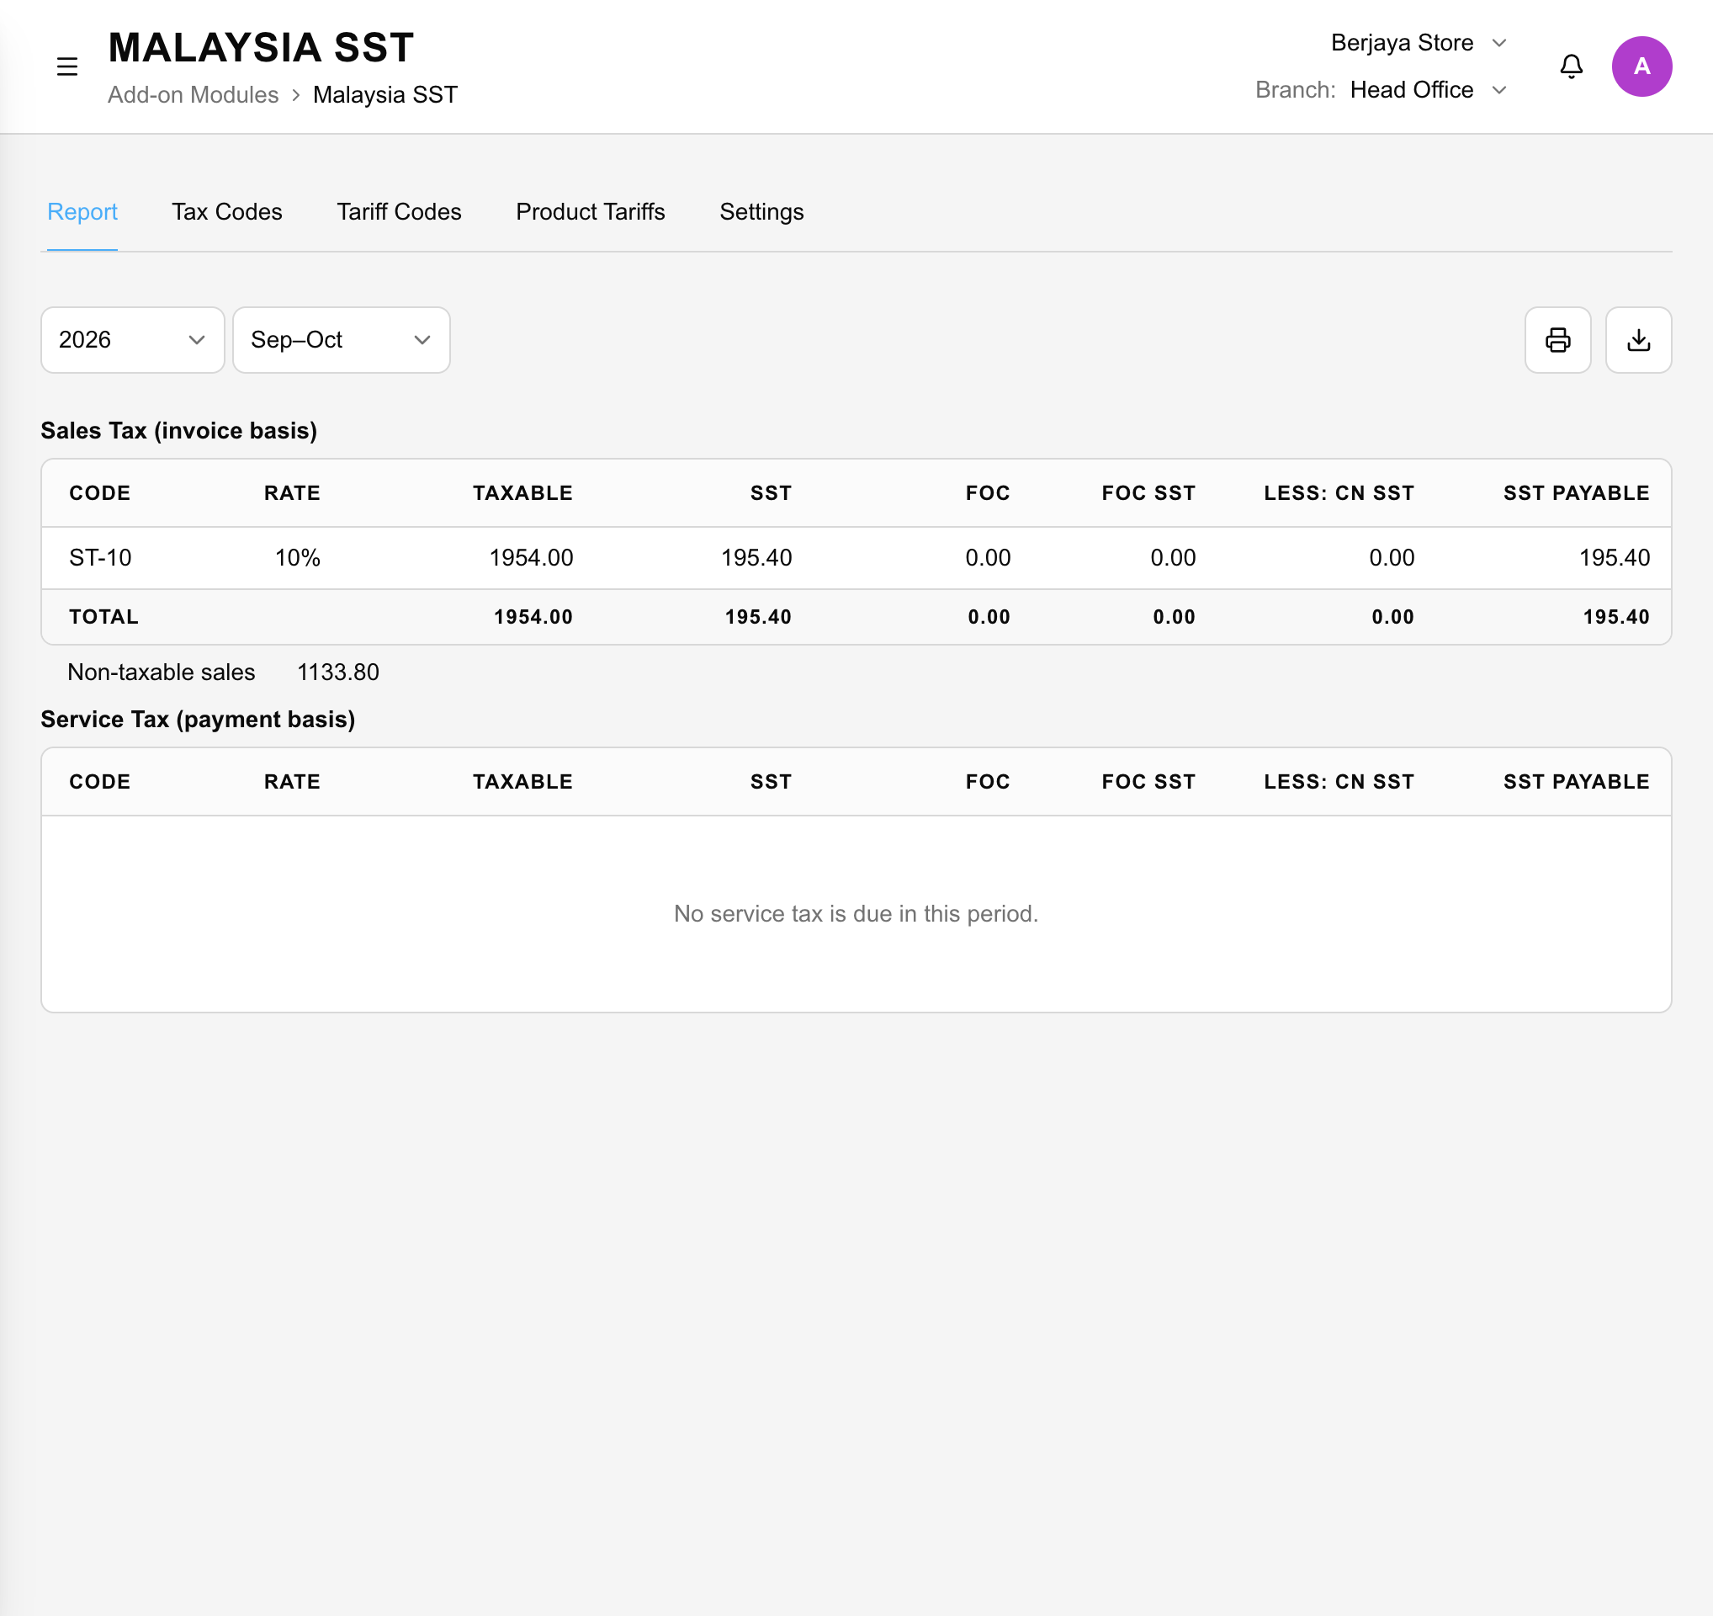The height and width of the screenshot is (1616, 1713).
Task: Click the 10% rate cell
Action: point(297,558)
